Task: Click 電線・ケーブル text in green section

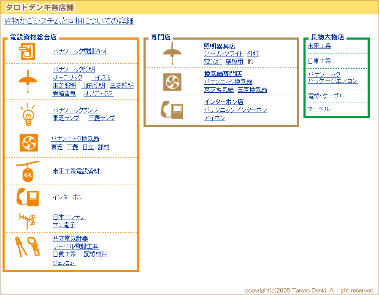Action: [x=326, y=96]
